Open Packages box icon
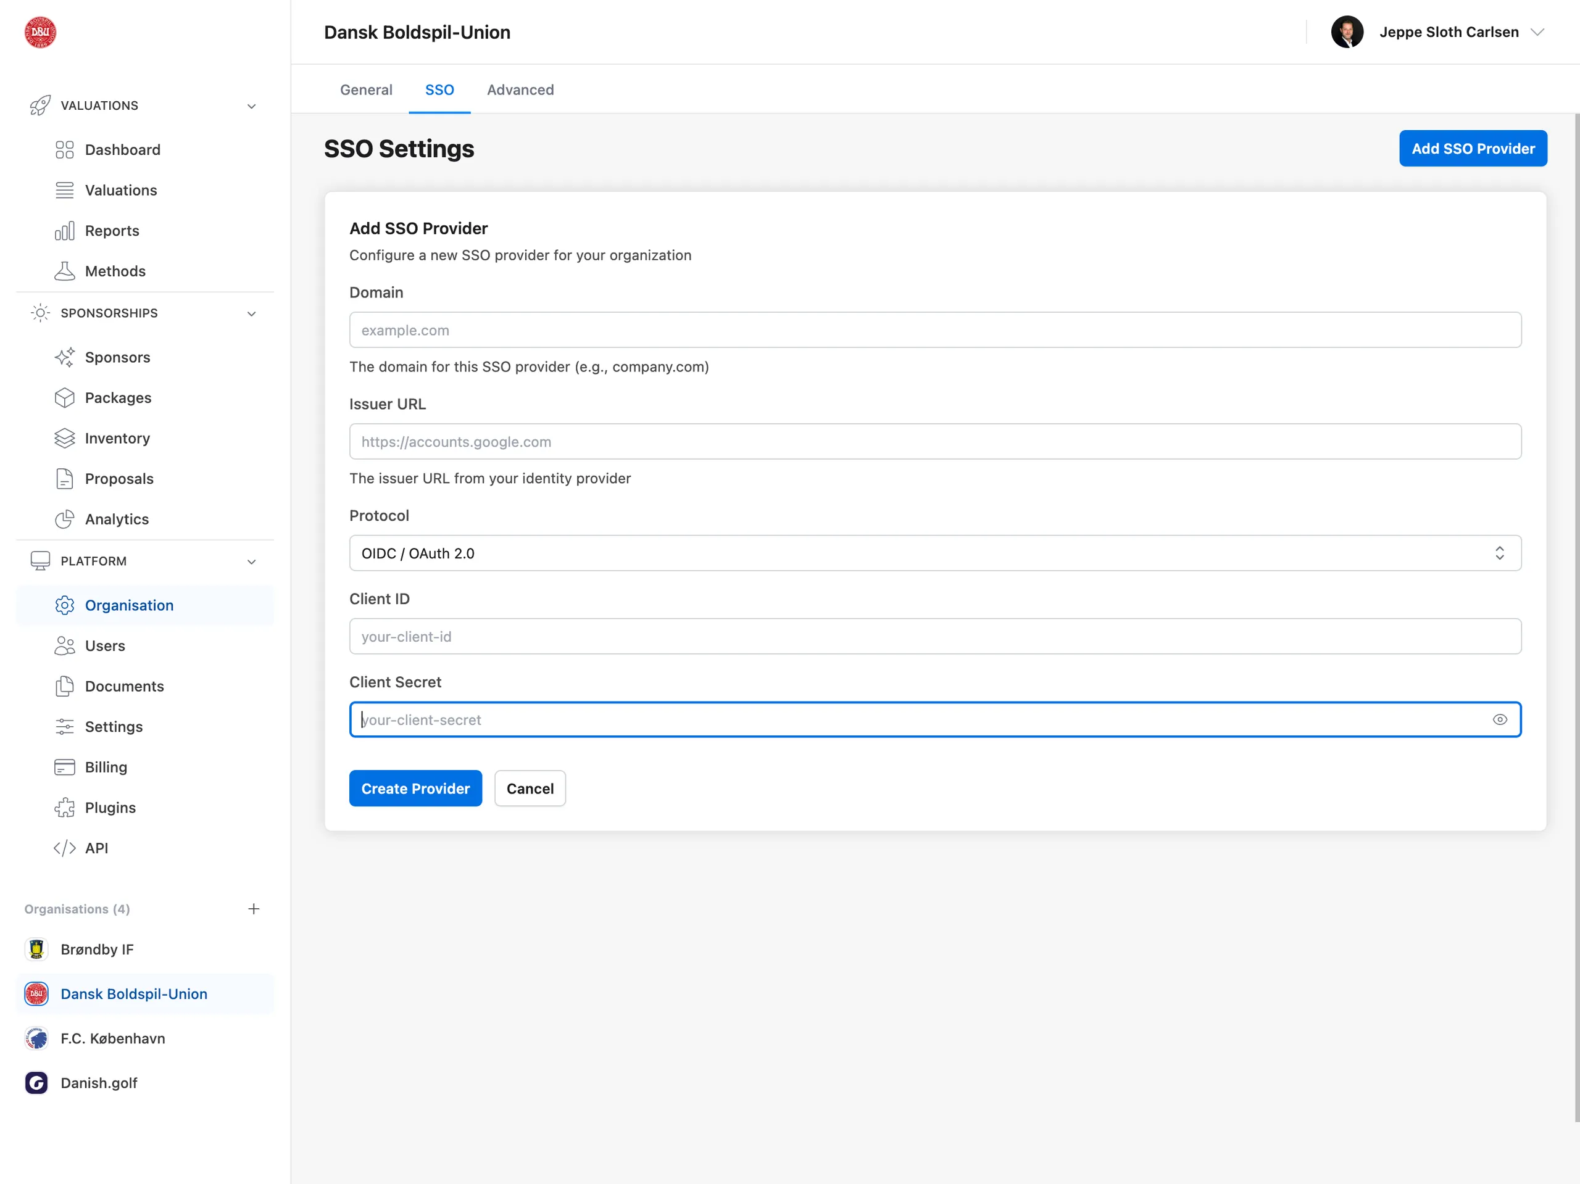The width and height of the screenshot is (1580, 1184). [x=64, y=398]
